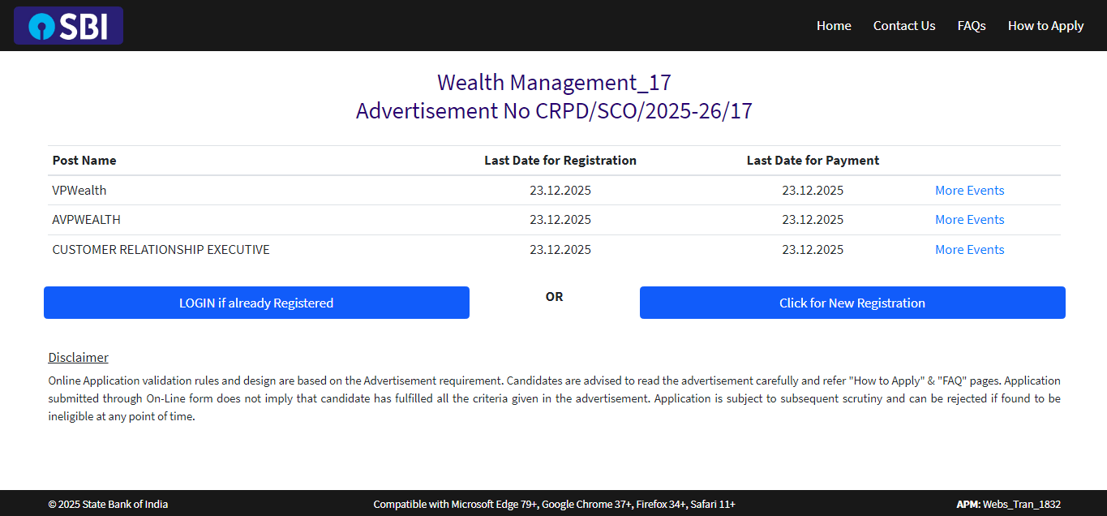
Task: Open the Disclaimer link
Action: [78, 357]
